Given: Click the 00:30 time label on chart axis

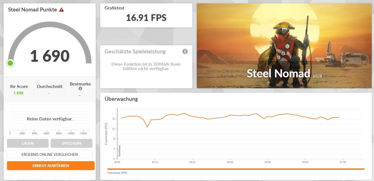Looking at the screenshot, I should (x=230, y=162).
